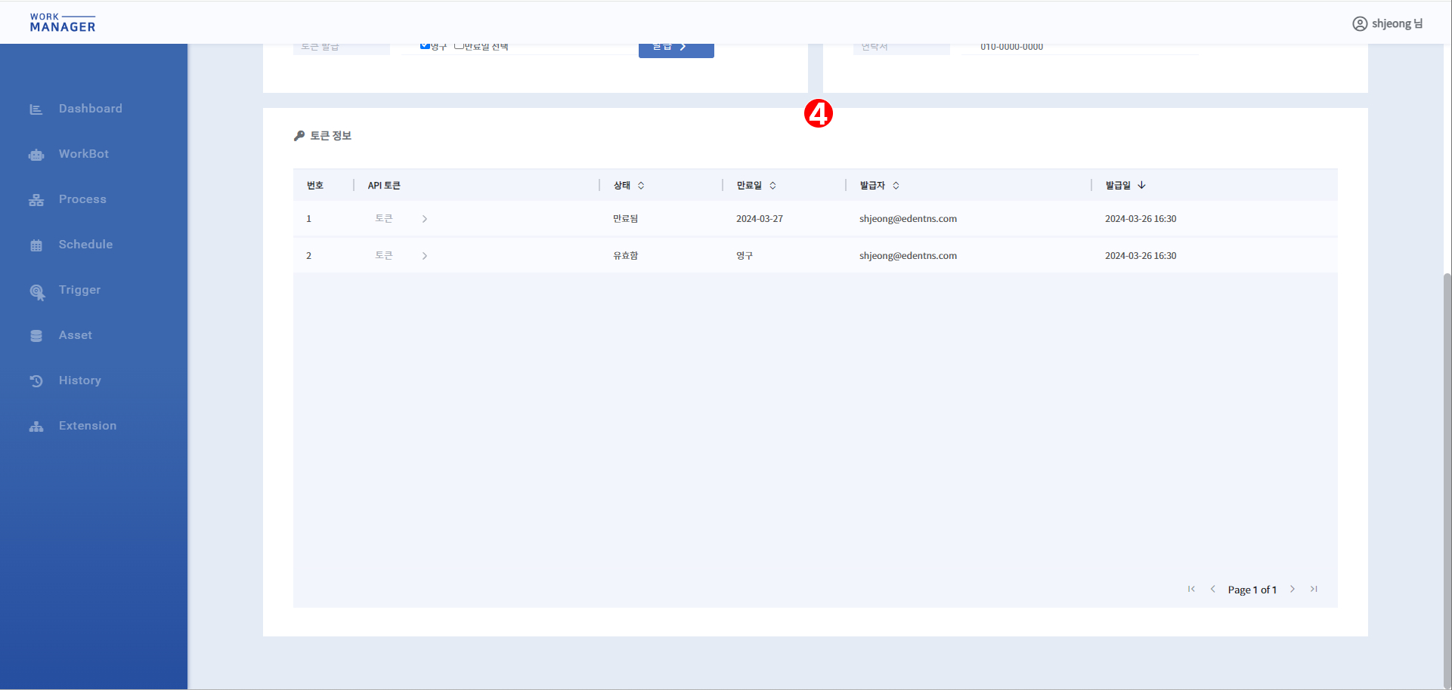
Task: Click row 2 issue date 2024-03-26 16:30
Action: (x=1141, y=256)
